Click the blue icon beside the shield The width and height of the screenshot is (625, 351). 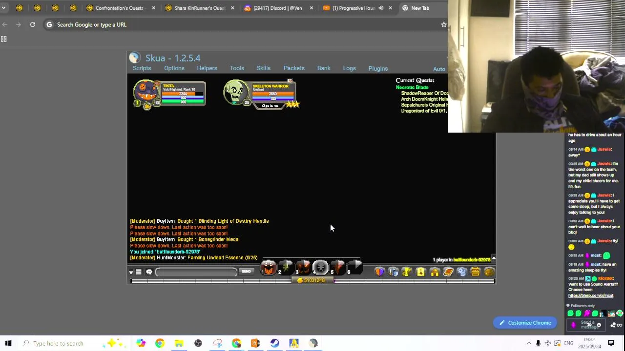pos(393,272)
